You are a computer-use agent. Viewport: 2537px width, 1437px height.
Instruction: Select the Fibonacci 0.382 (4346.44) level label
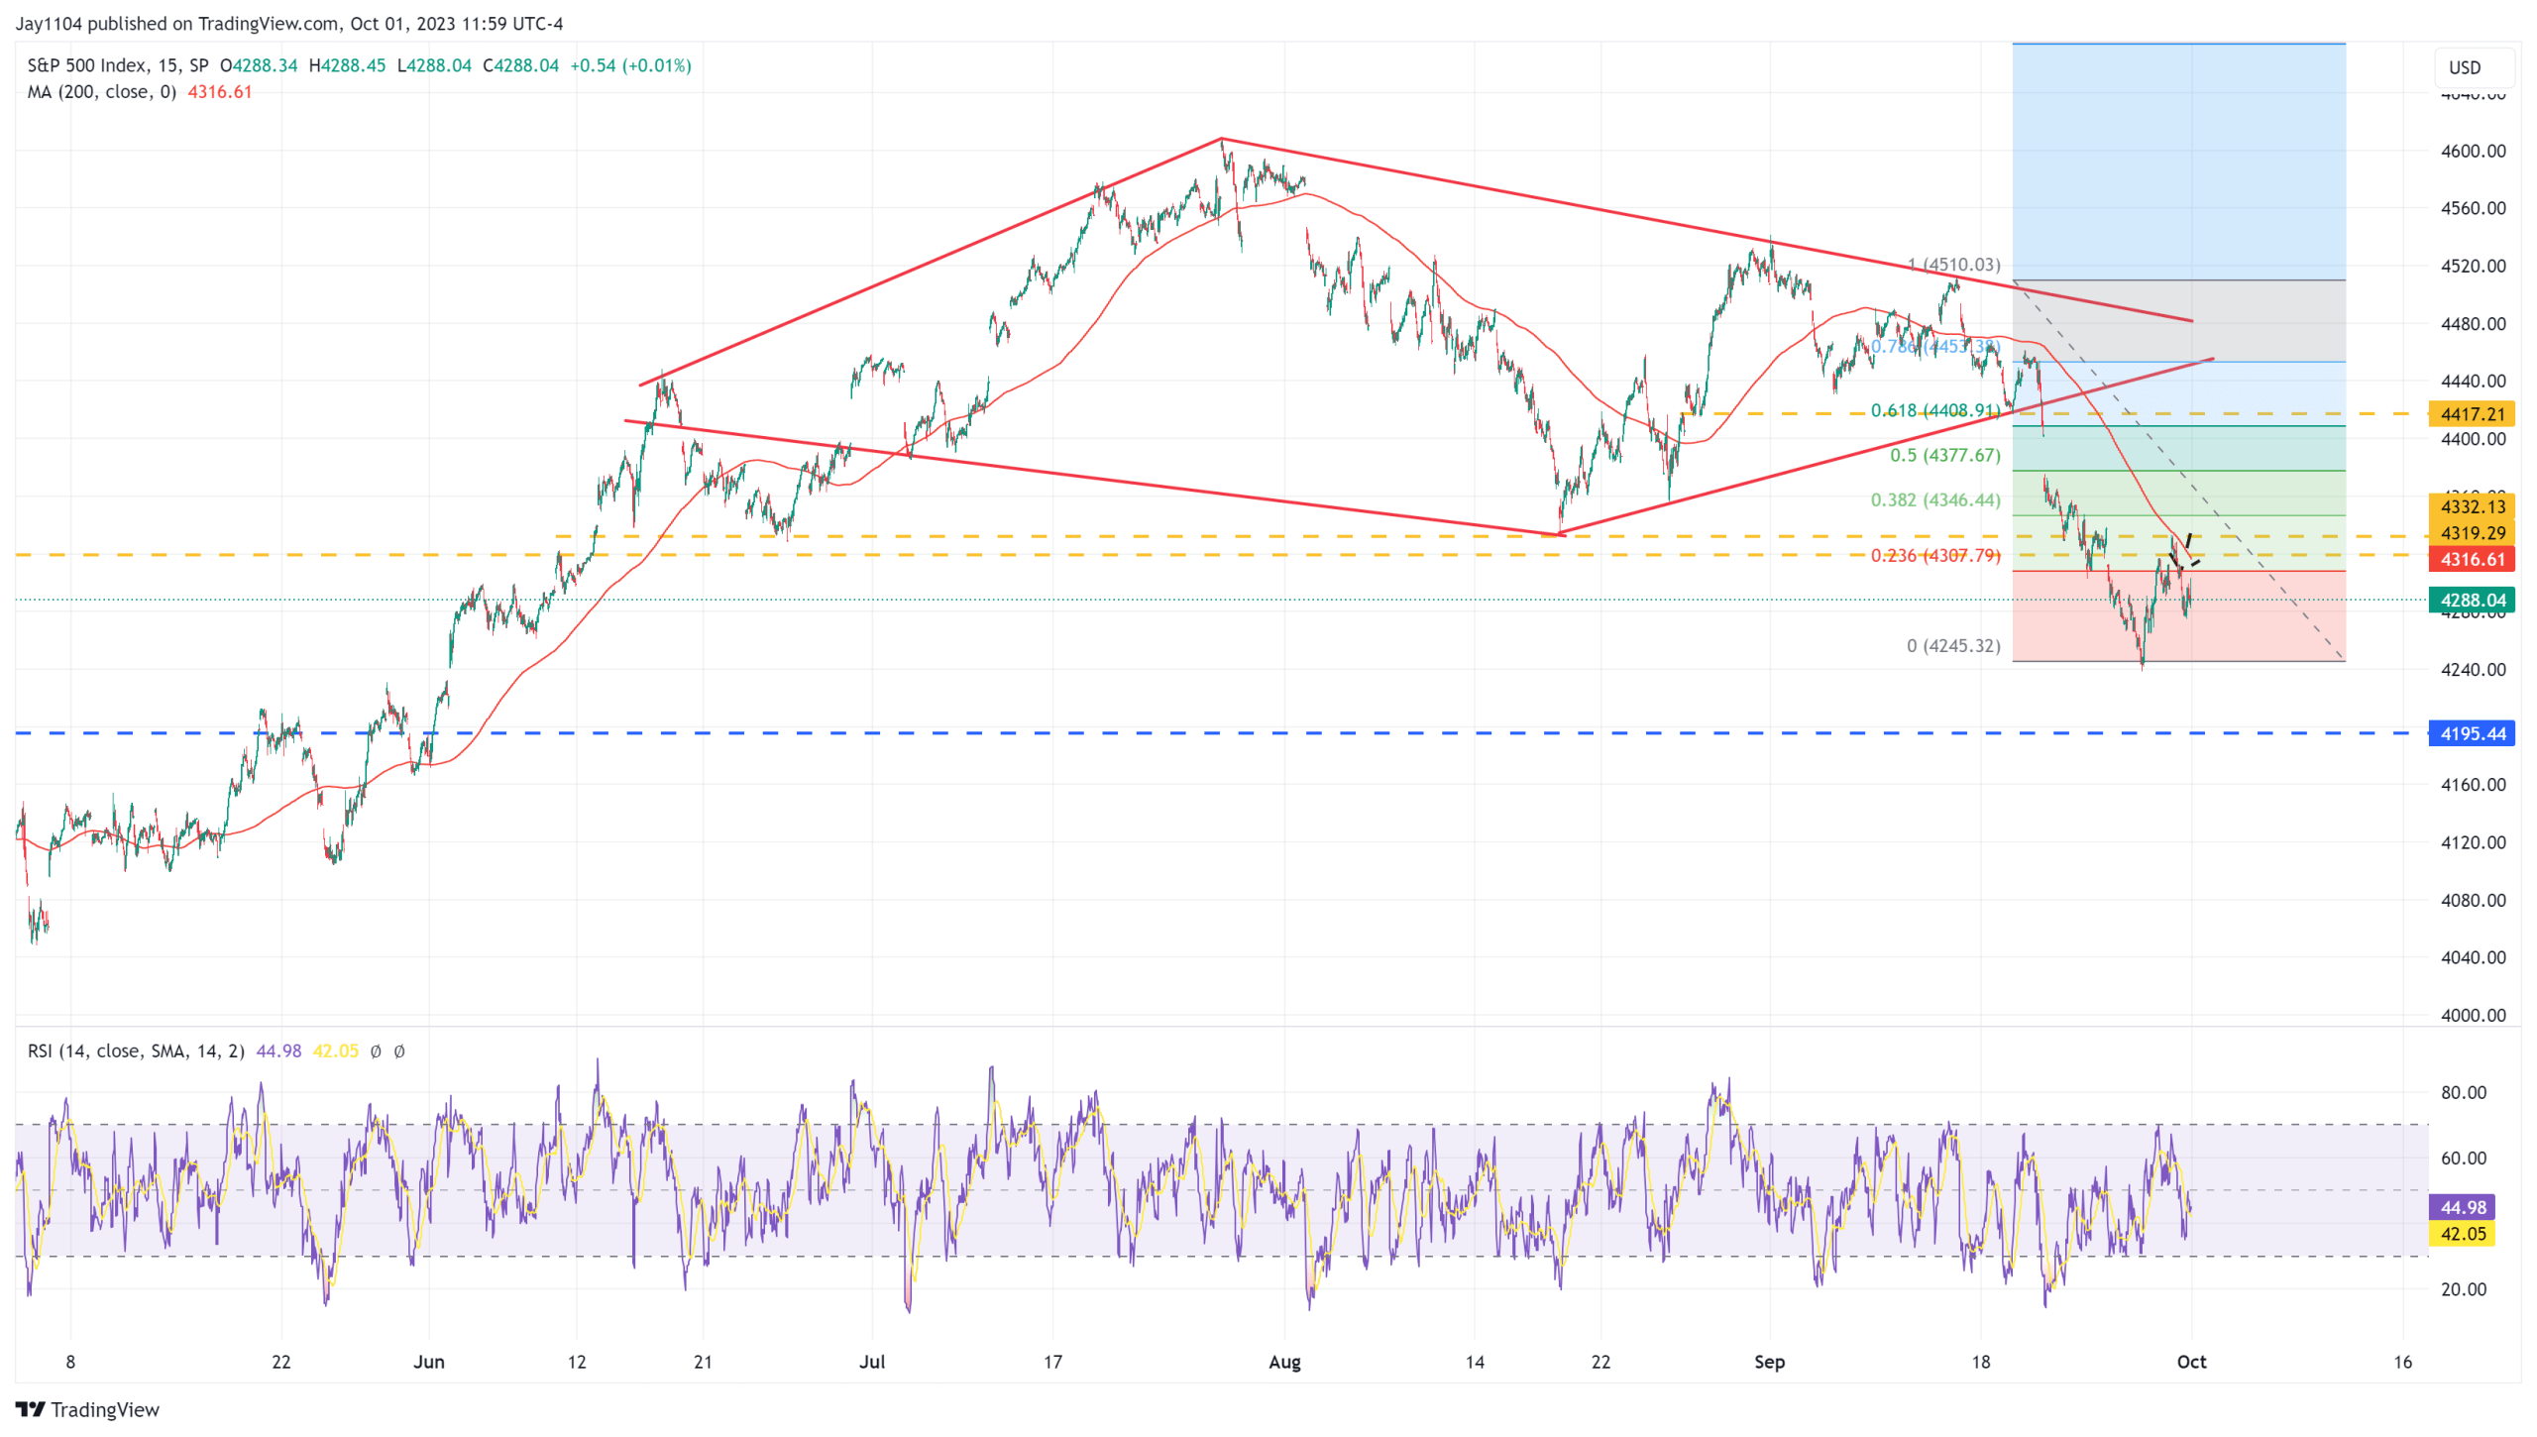pos(1934,499)
